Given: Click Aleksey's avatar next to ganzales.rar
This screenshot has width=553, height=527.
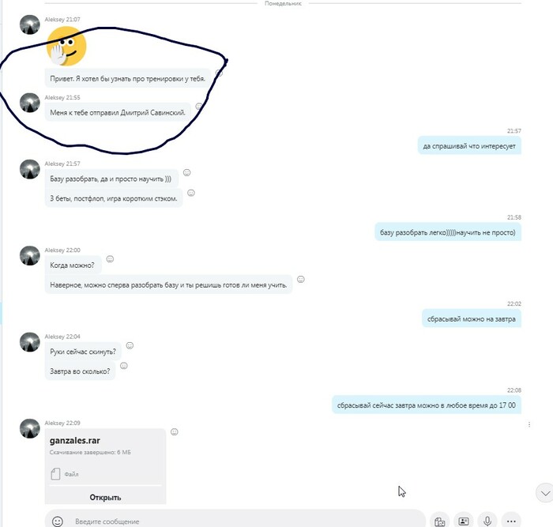Looking at the screenshot, I should [x=30, y=428].
